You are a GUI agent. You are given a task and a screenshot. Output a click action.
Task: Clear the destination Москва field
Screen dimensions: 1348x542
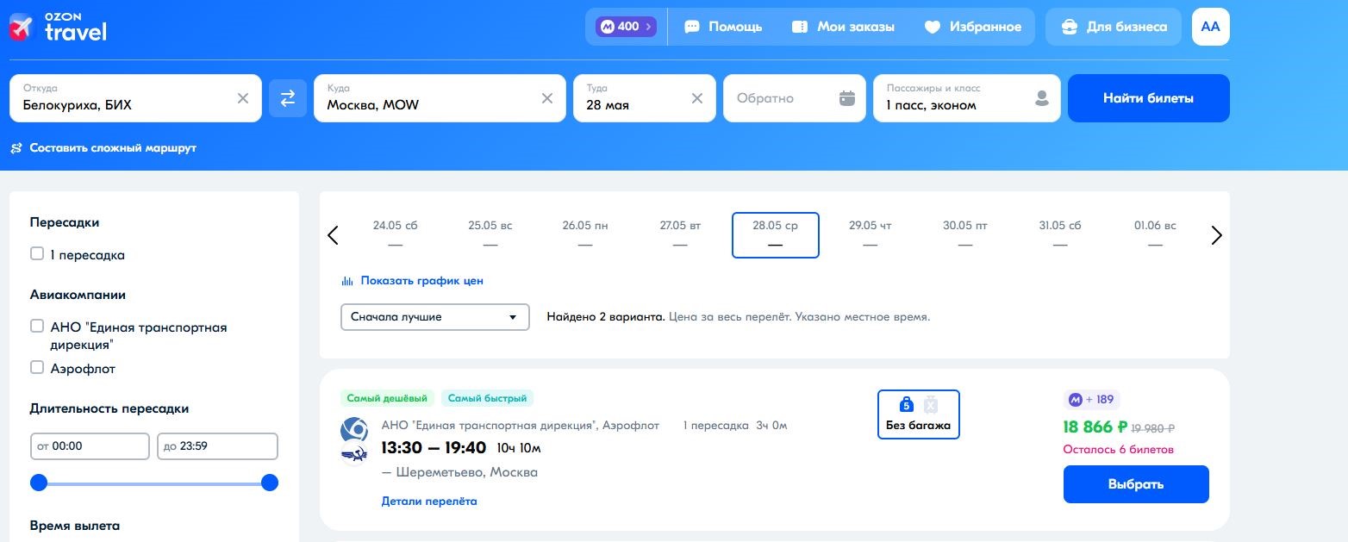click(x=547, y=98)
